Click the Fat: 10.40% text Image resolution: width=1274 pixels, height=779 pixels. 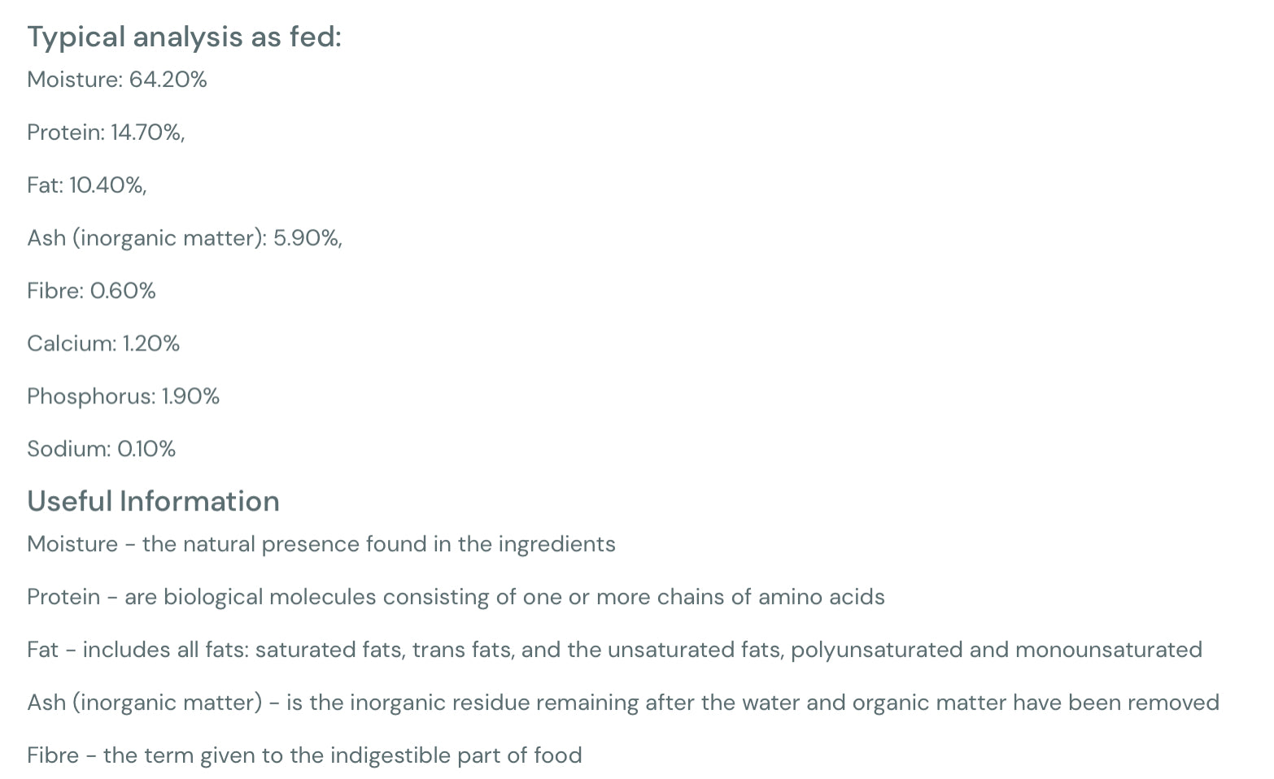point(87,185)
